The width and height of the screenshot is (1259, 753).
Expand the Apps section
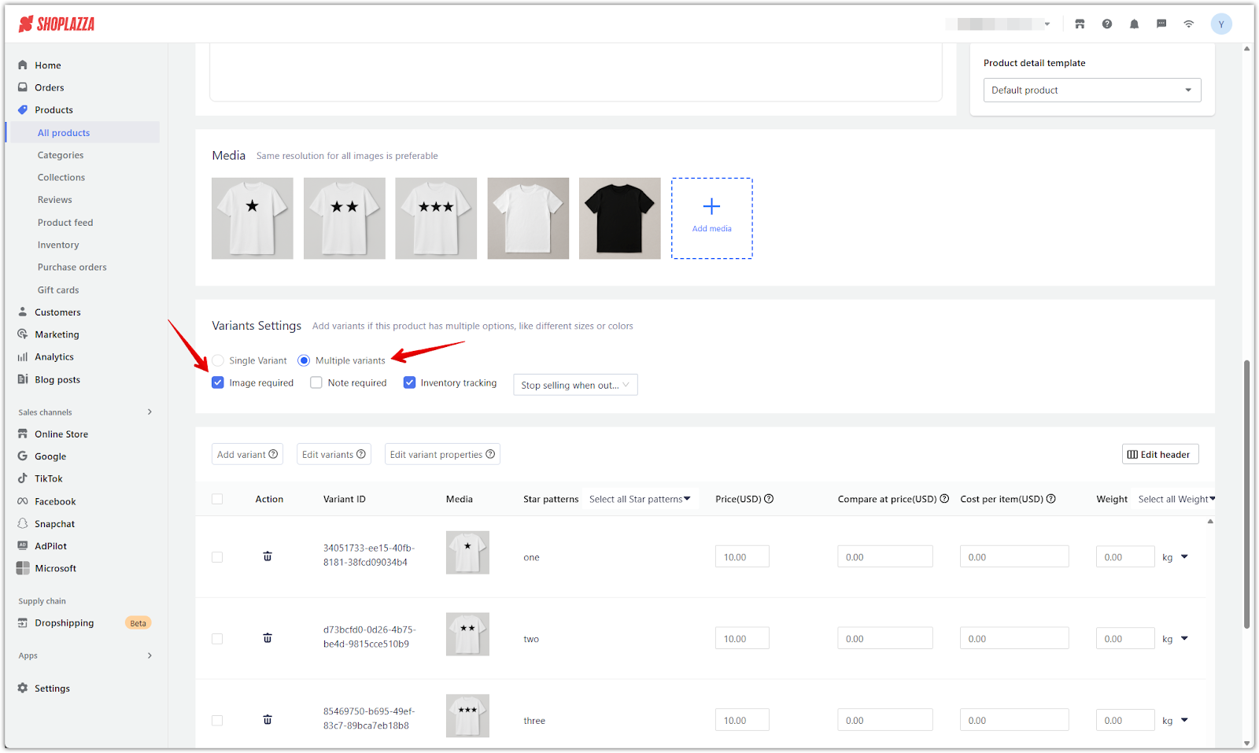[x=150, y=655]
